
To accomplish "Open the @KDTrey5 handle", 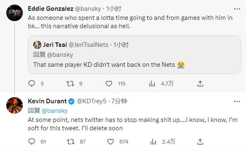I will click(92, 101).
